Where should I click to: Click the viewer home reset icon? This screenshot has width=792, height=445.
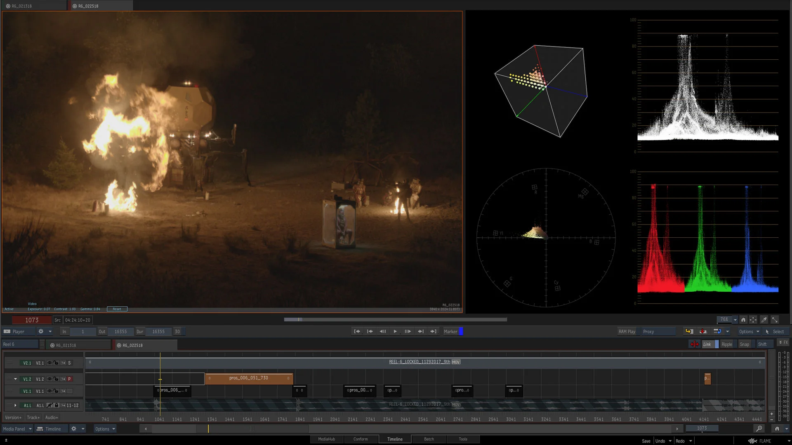tap(743, 320)
